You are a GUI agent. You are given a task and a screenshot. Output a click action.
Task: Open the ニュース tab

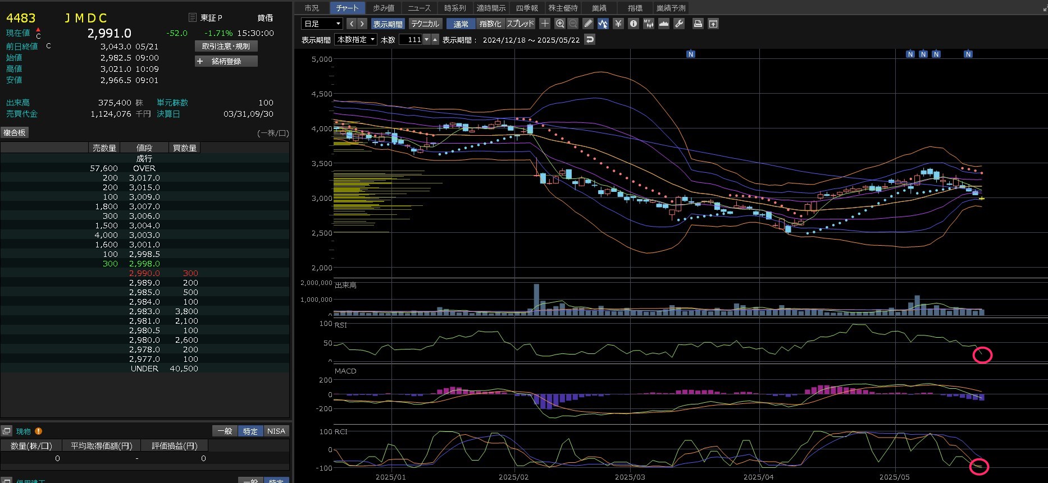tap(420, 8)
